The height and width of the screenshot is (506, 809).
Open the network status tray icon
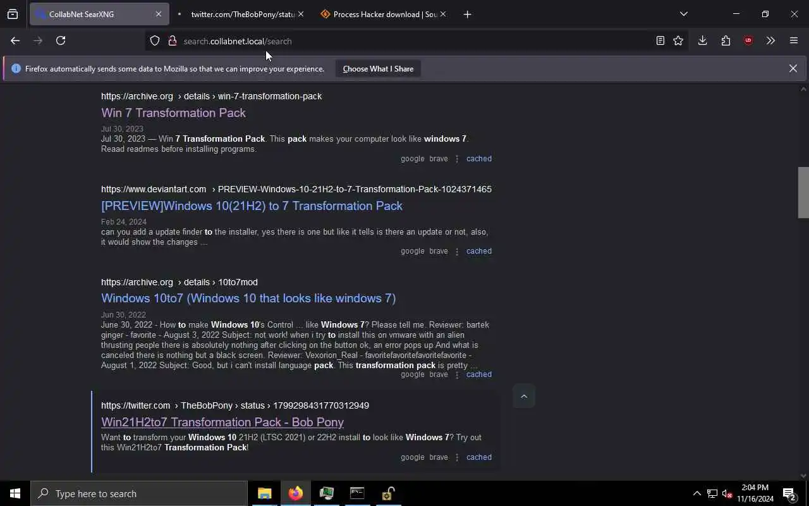coord(712,493)
